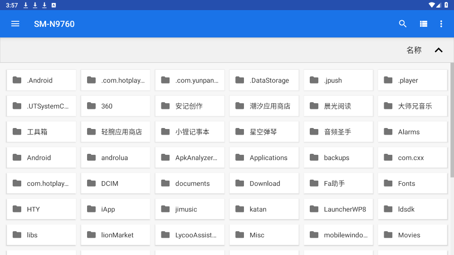Toggle sort direction with the arrow chevron

click(x=439, y=50)
